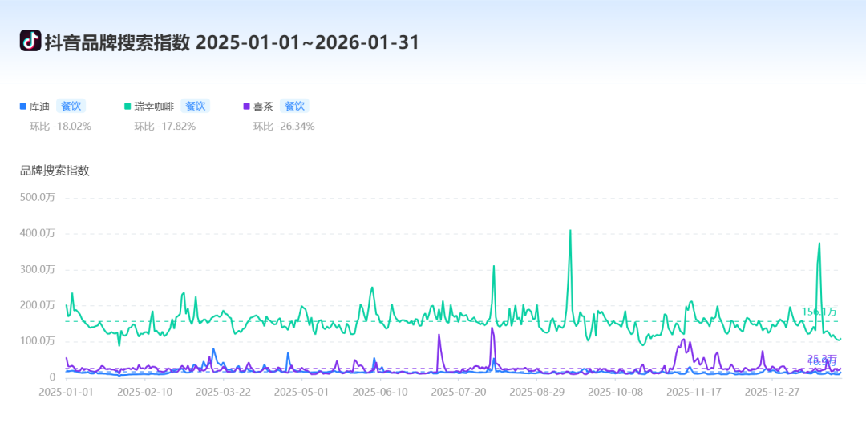Click the 400.0万 y-axis label
Image resolution: width=866 pixels, height=439 pixels.
point(38,233)
